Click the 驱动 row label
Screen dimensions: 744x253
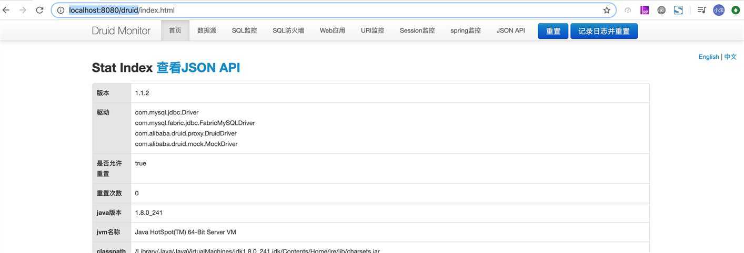coord(103,112)
